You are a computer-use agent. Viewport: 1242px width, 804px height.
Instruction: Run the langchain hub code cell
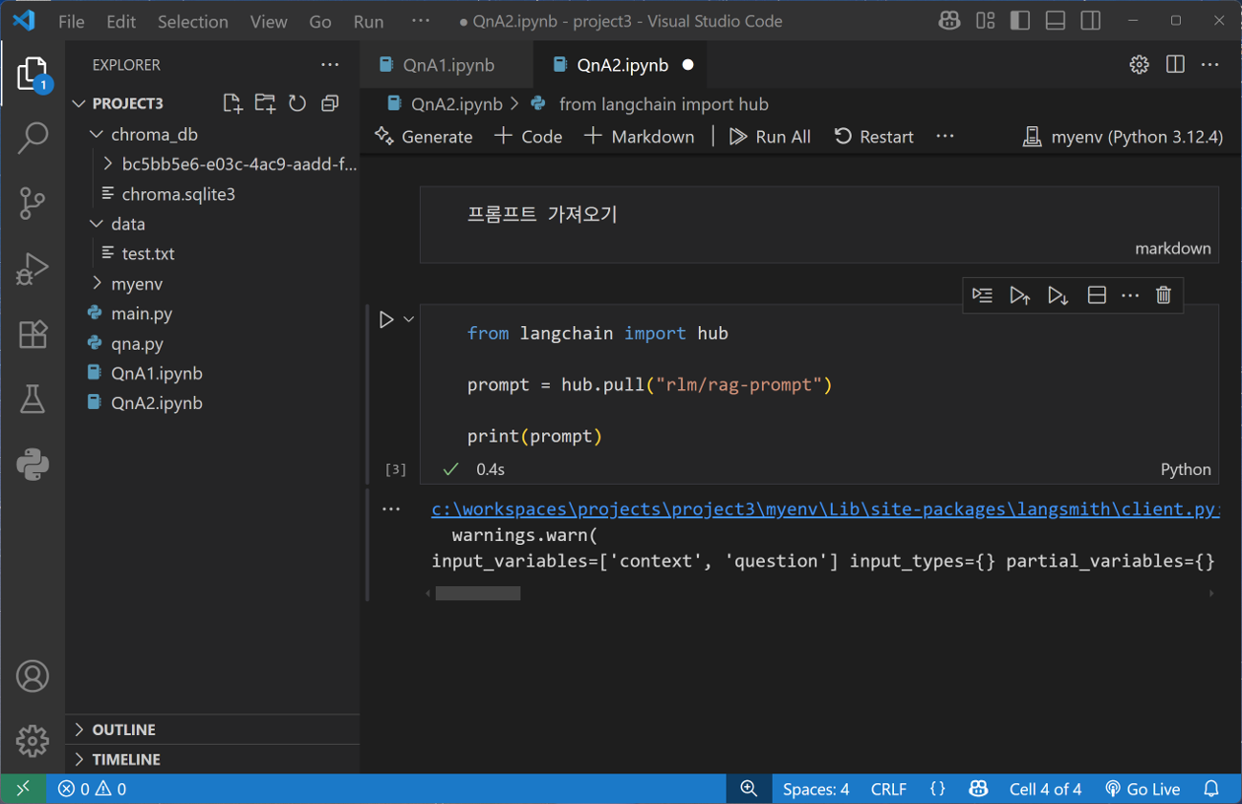coord(386,319)
